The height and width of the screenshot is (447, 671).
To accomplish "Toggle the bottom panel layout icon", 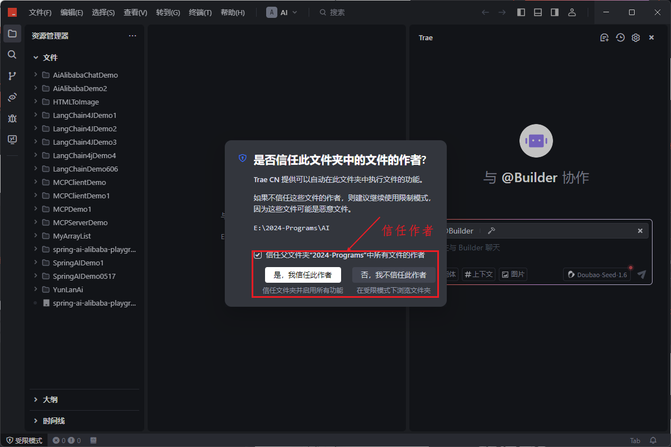I will [x=538, y=12].
